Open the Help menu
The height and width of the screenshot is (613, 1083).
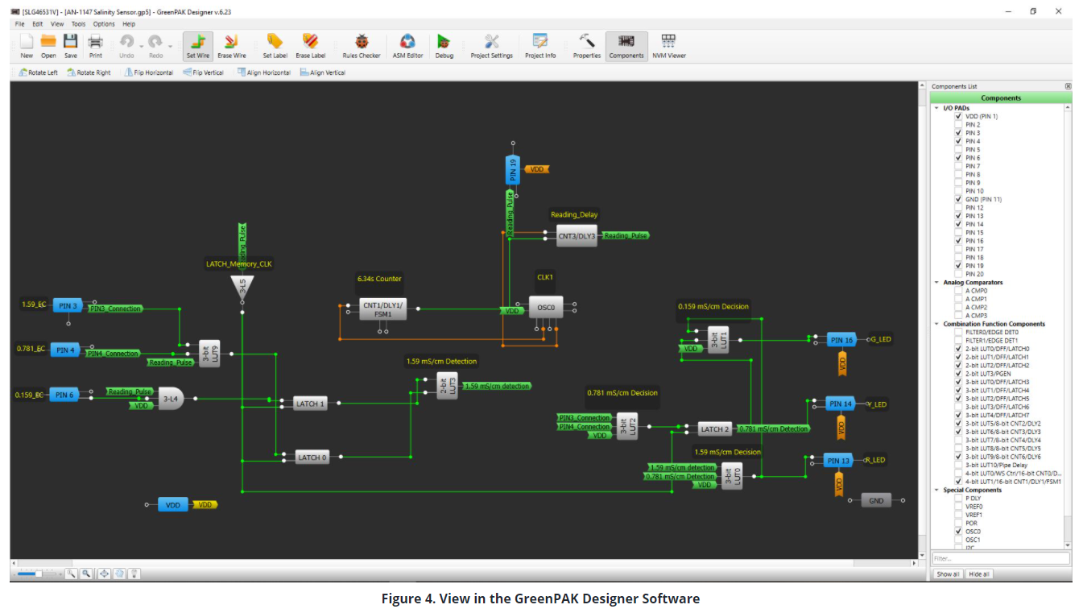pyautogui.click(x=129, y=24)
